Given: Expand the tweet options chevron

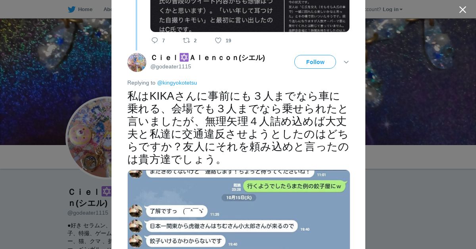Looking at the screenshot, I should (346, 62).
